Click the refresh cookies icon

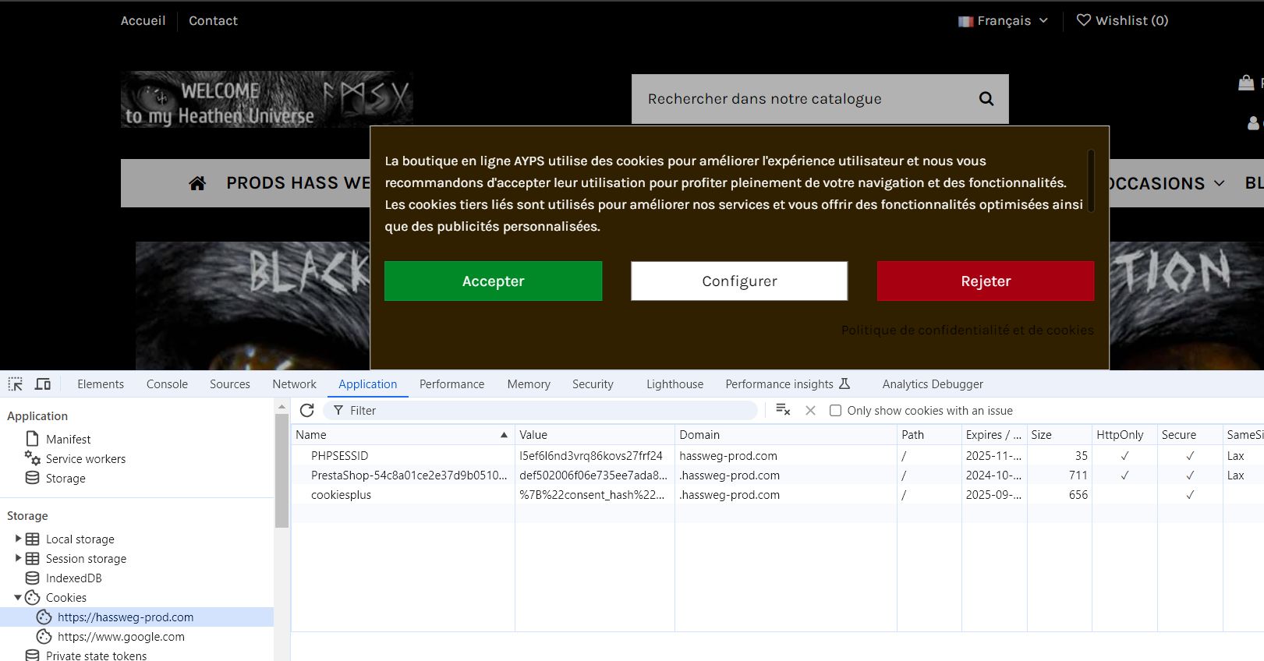pyautogui.click(x=307, y=411)
